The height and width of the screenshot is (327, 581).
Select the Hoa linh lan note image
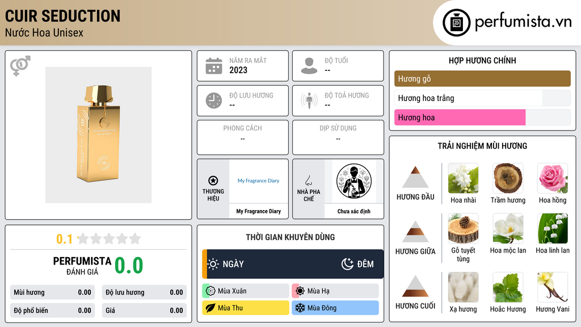[553, 228]
